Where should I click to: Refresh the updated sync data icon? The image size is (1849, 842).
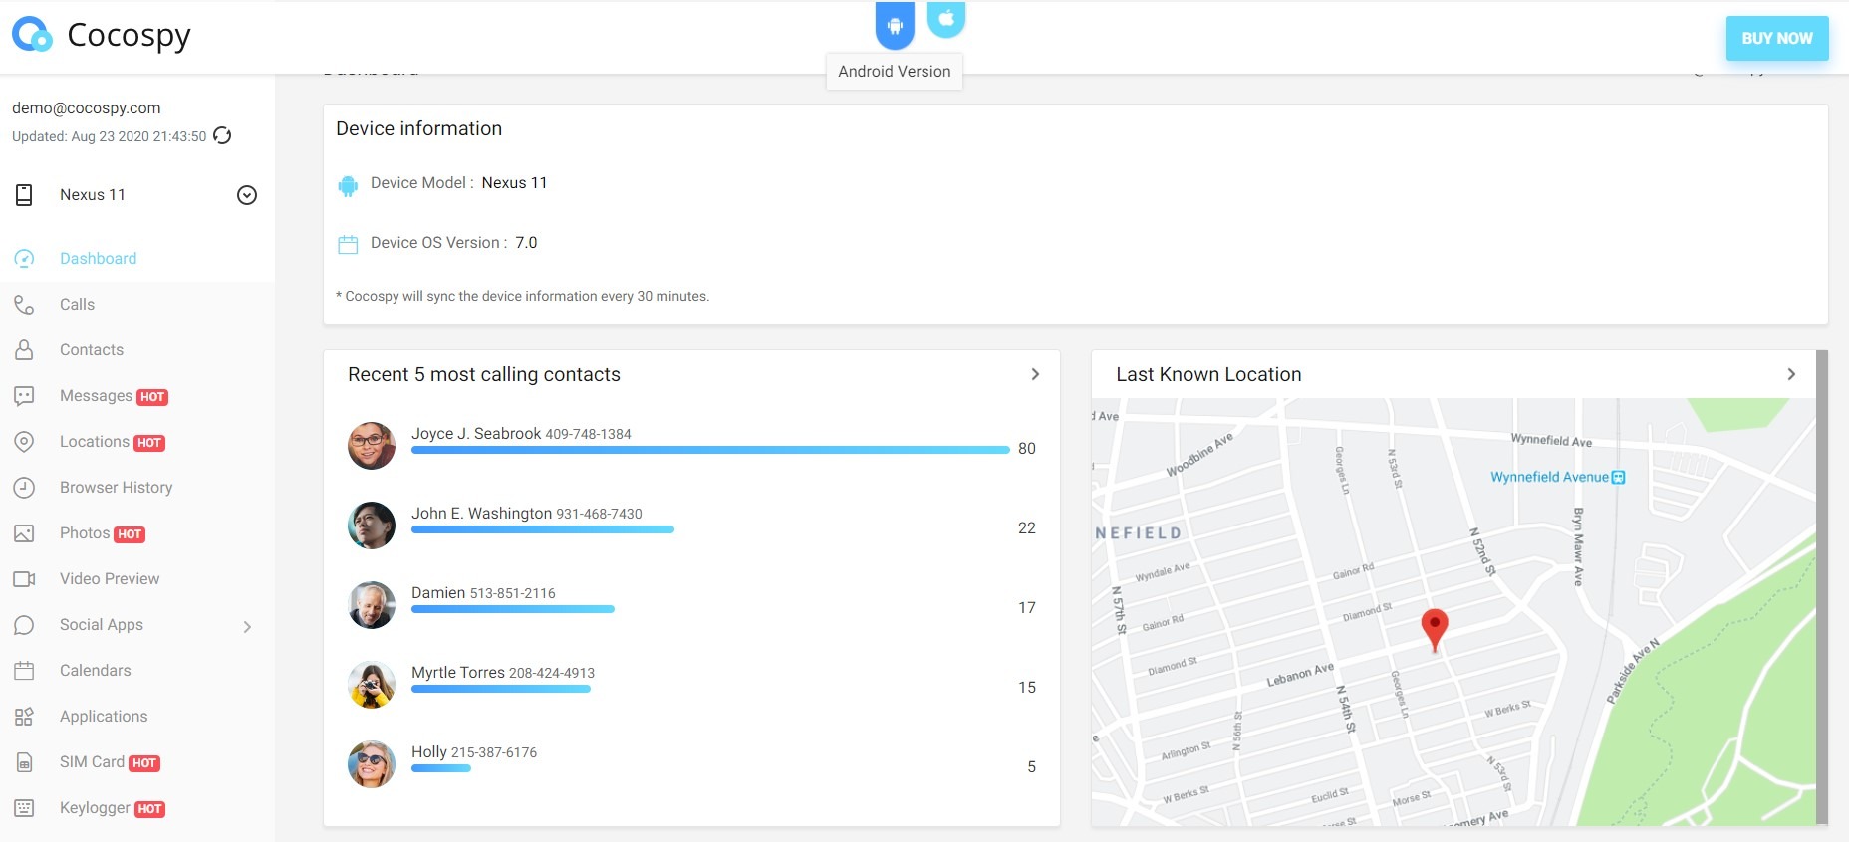222,136
